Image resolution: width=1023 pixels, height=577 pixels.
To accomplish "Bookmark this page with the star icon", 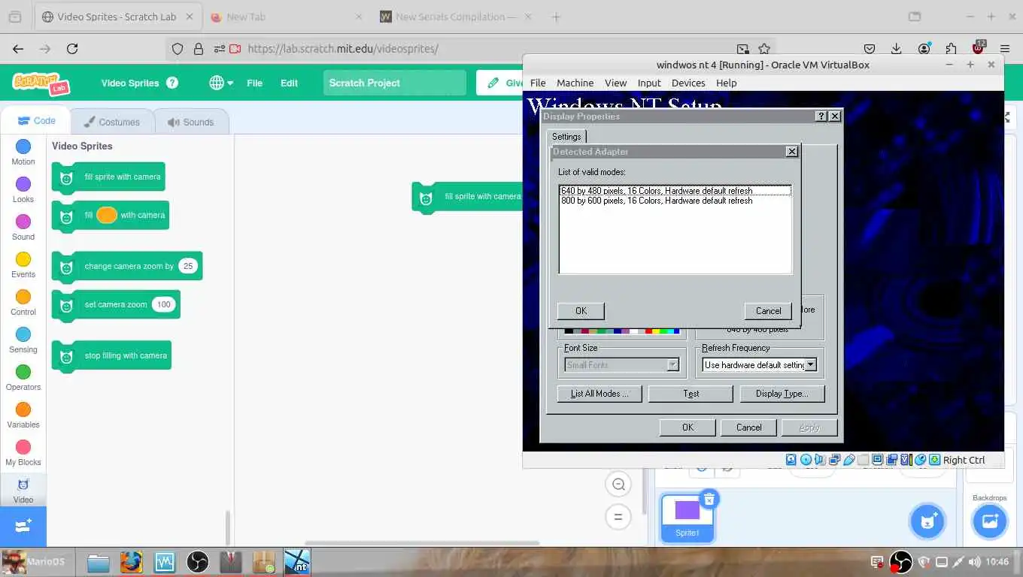I will (764, 49).
